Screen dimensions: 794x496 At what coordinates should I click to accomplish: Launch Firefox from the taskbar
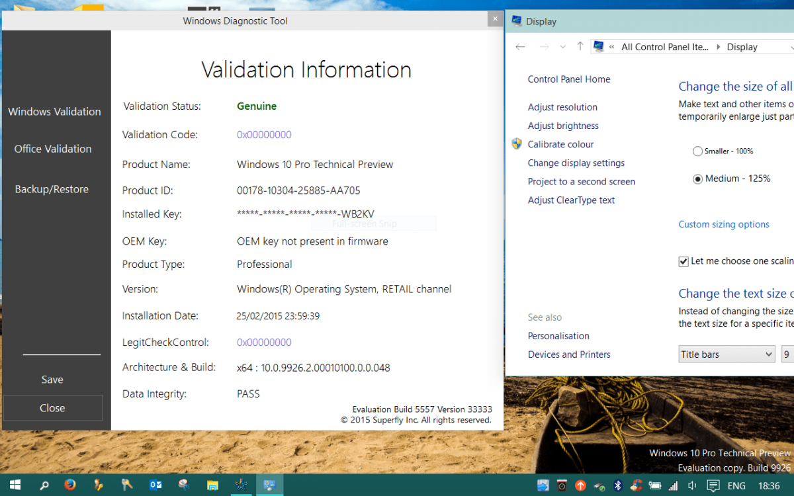70,485
